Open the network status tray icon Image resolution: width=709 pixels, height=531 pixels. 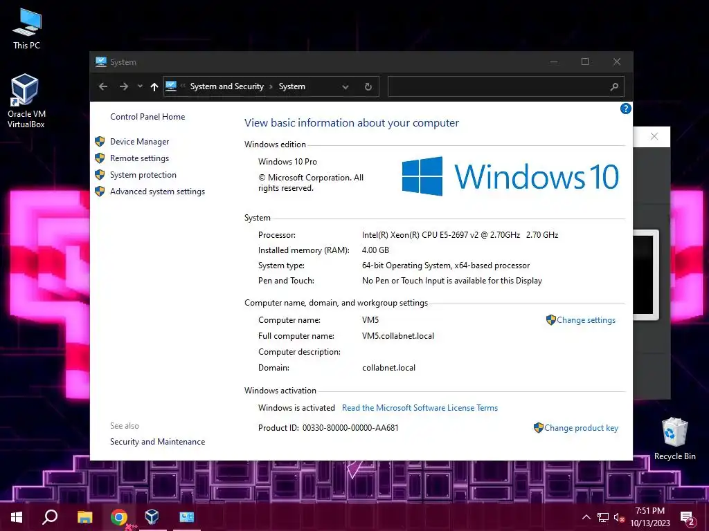[x=603, y=518]
